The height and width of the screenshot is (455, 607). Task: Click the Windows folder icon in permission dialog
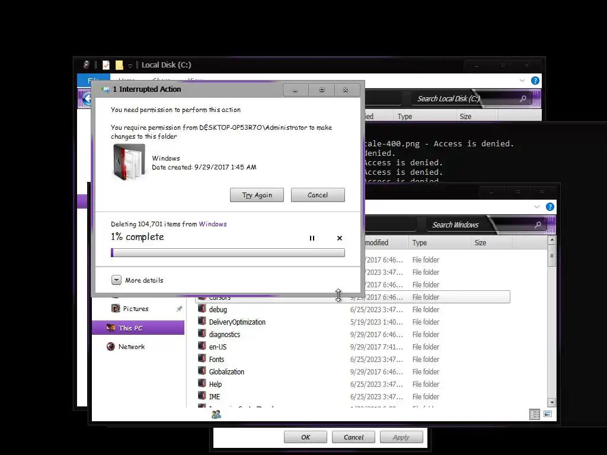coord(129,162)
